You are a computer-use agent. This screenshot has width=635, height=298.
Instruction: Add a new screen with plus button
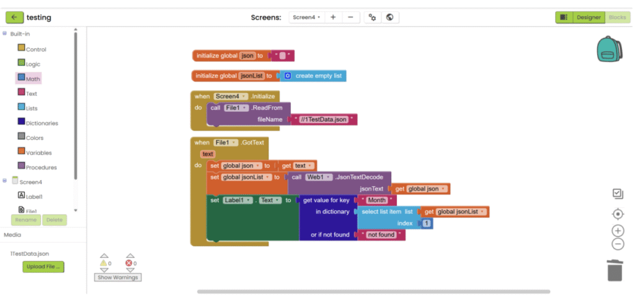333,17
